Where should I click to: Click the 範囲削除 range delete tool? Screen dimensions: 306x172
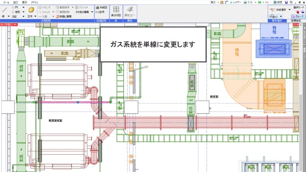pyautogui.click(x=63, y=12)
